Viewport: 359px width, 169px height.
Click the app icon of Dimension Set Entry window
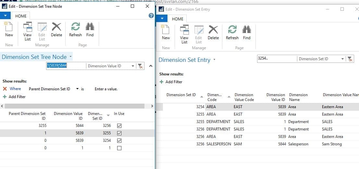[161, 9]
